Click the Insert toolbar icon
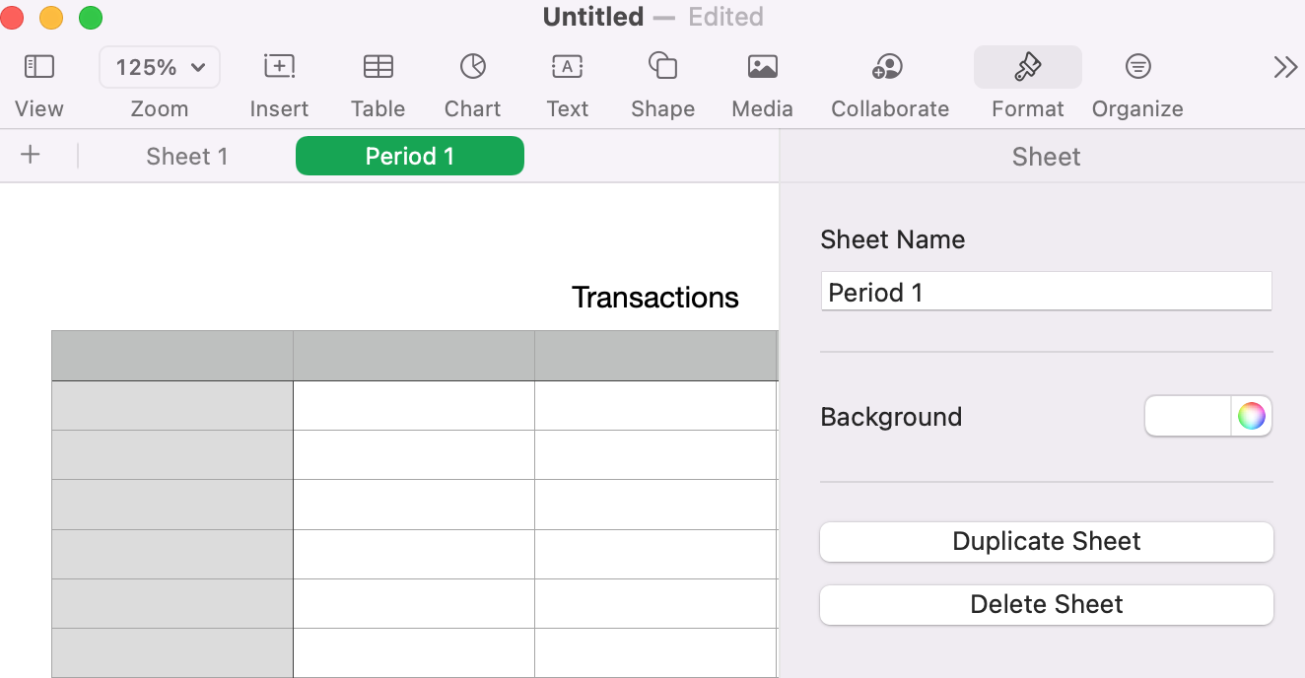 click(x=279, y=67)
